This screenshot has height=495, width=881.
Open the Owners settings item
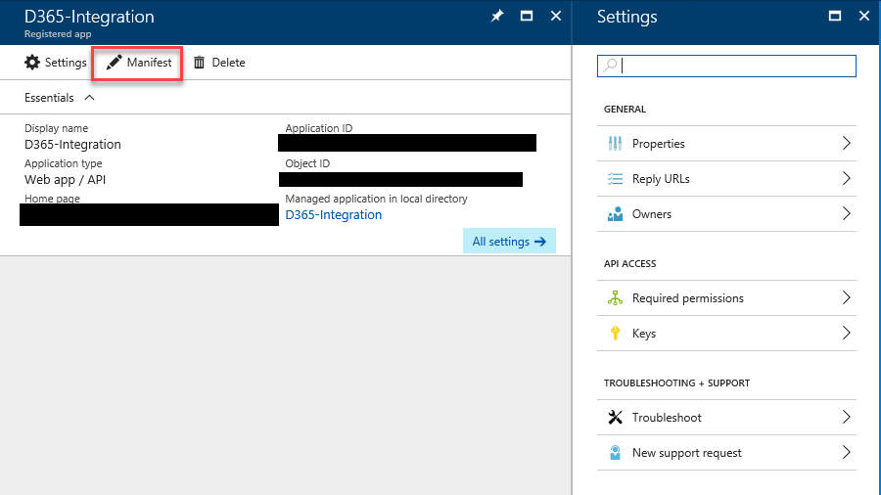click(x=726, y=214)
